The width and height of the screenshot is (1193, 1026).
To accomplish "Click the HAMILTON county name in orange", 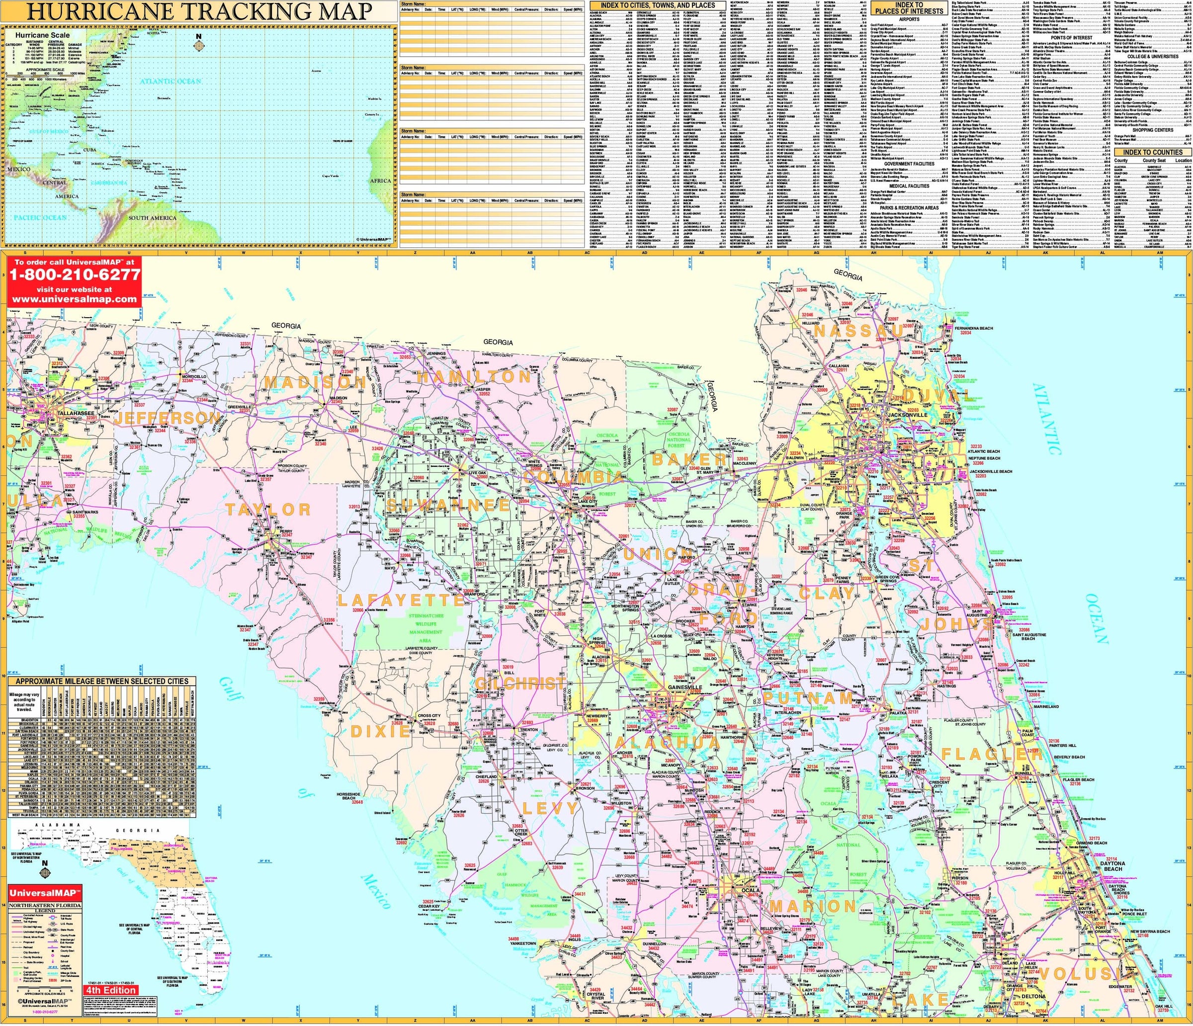I will coord(473,377).
